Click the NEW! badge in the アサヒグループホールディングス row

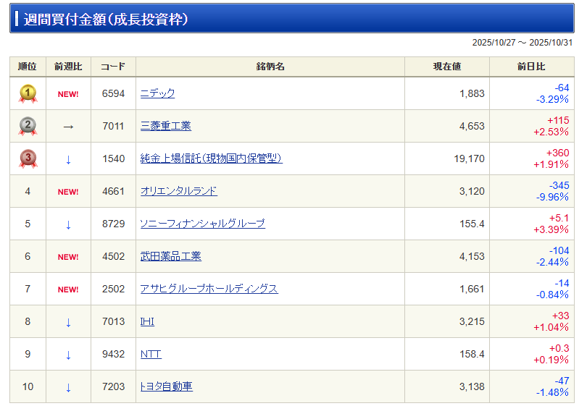[x=68, y=289]
